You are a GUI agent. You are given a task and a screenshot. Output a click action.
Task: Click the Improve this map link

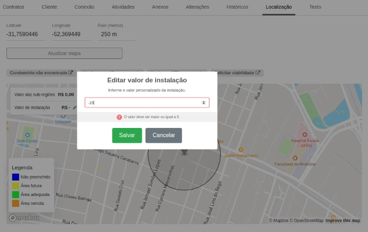click(342, 221)
